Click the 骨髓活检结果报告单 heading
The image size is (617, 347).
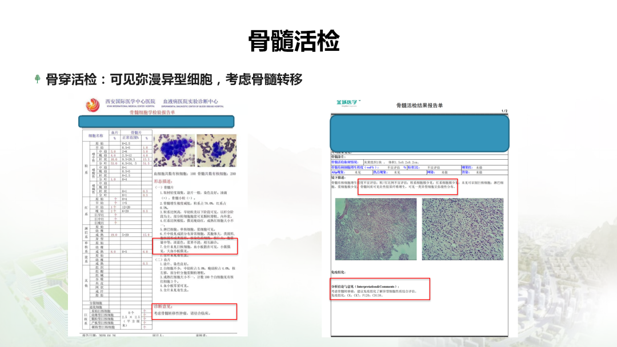point(419,106)
